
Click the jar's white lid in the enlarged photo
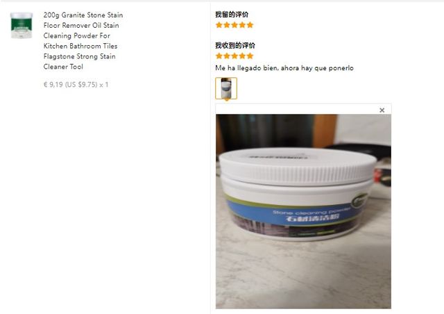tap(298, 166)
